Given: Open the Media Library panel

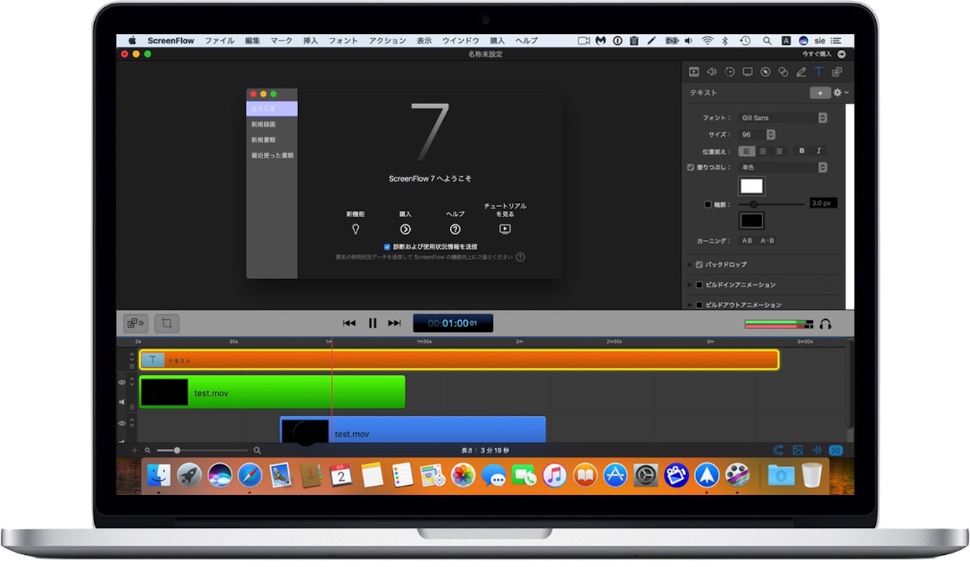Looking at the screenshot, I should tap(837, 71).
